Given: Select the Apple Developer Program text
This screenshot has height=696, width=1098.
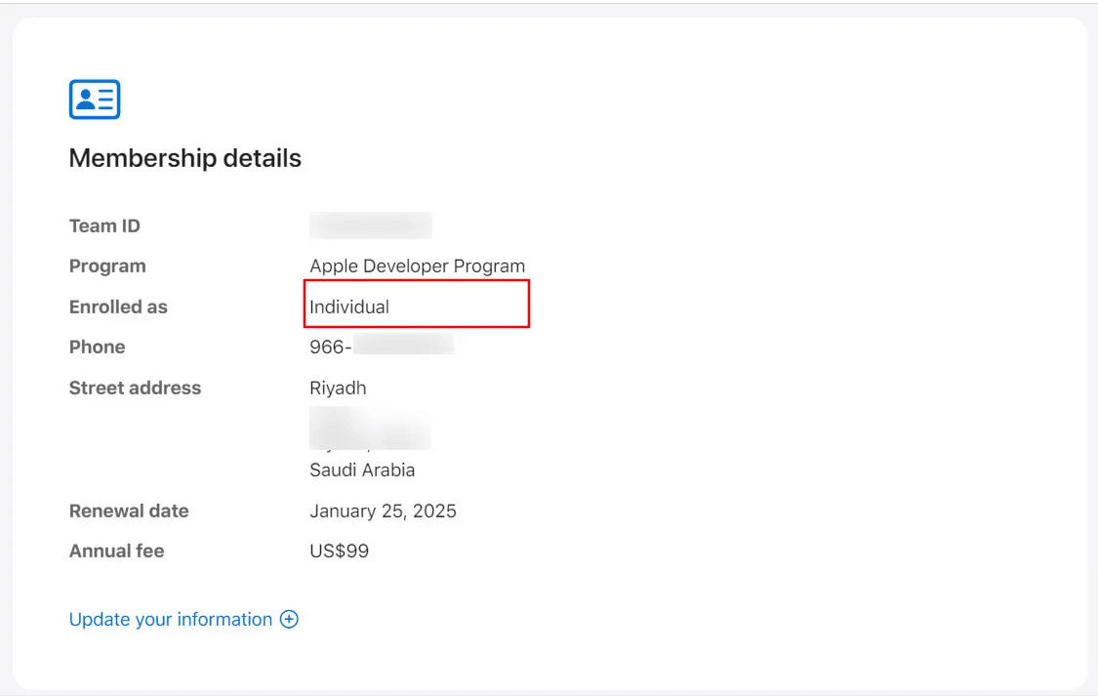Looking at the screenshot, I should point(417,266).
